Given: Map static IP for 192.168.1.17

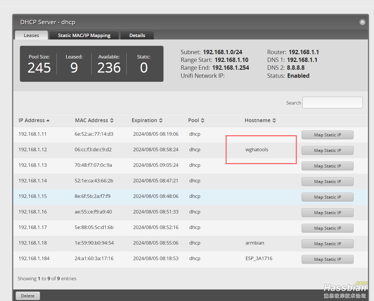Looking at the screenshot, I should [328, 228].
